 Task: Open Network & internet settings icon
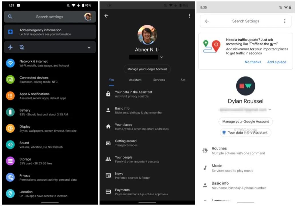click(x=10, y=63)
